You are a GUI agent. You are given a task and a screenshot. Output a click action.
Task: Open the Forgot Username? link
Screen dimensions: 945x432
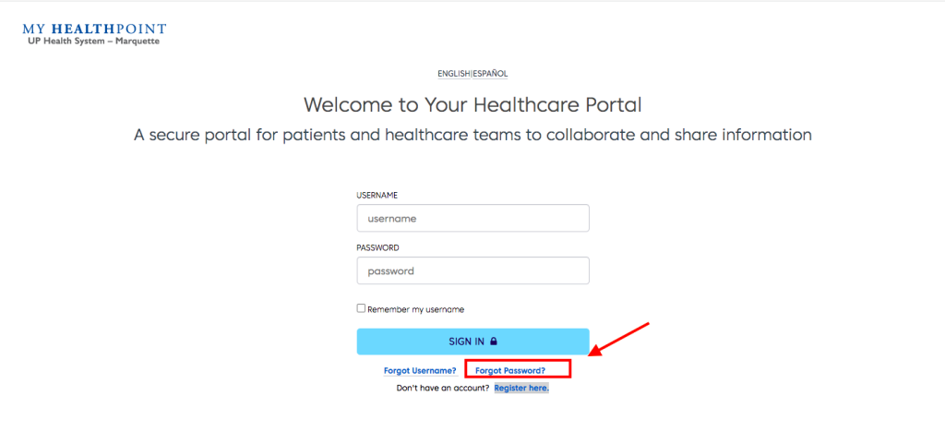point(420,370)
